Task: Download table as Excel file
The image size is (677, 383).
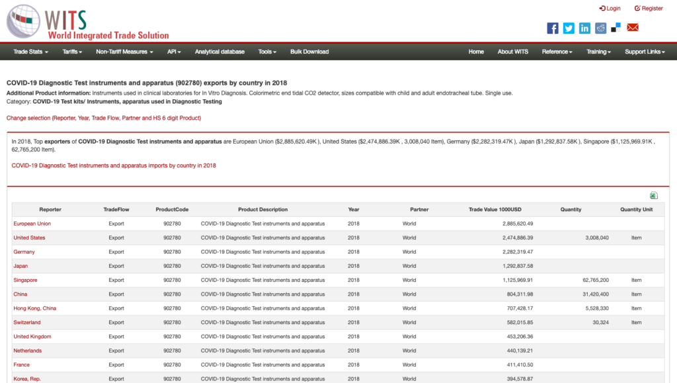Action: [654, 196]
